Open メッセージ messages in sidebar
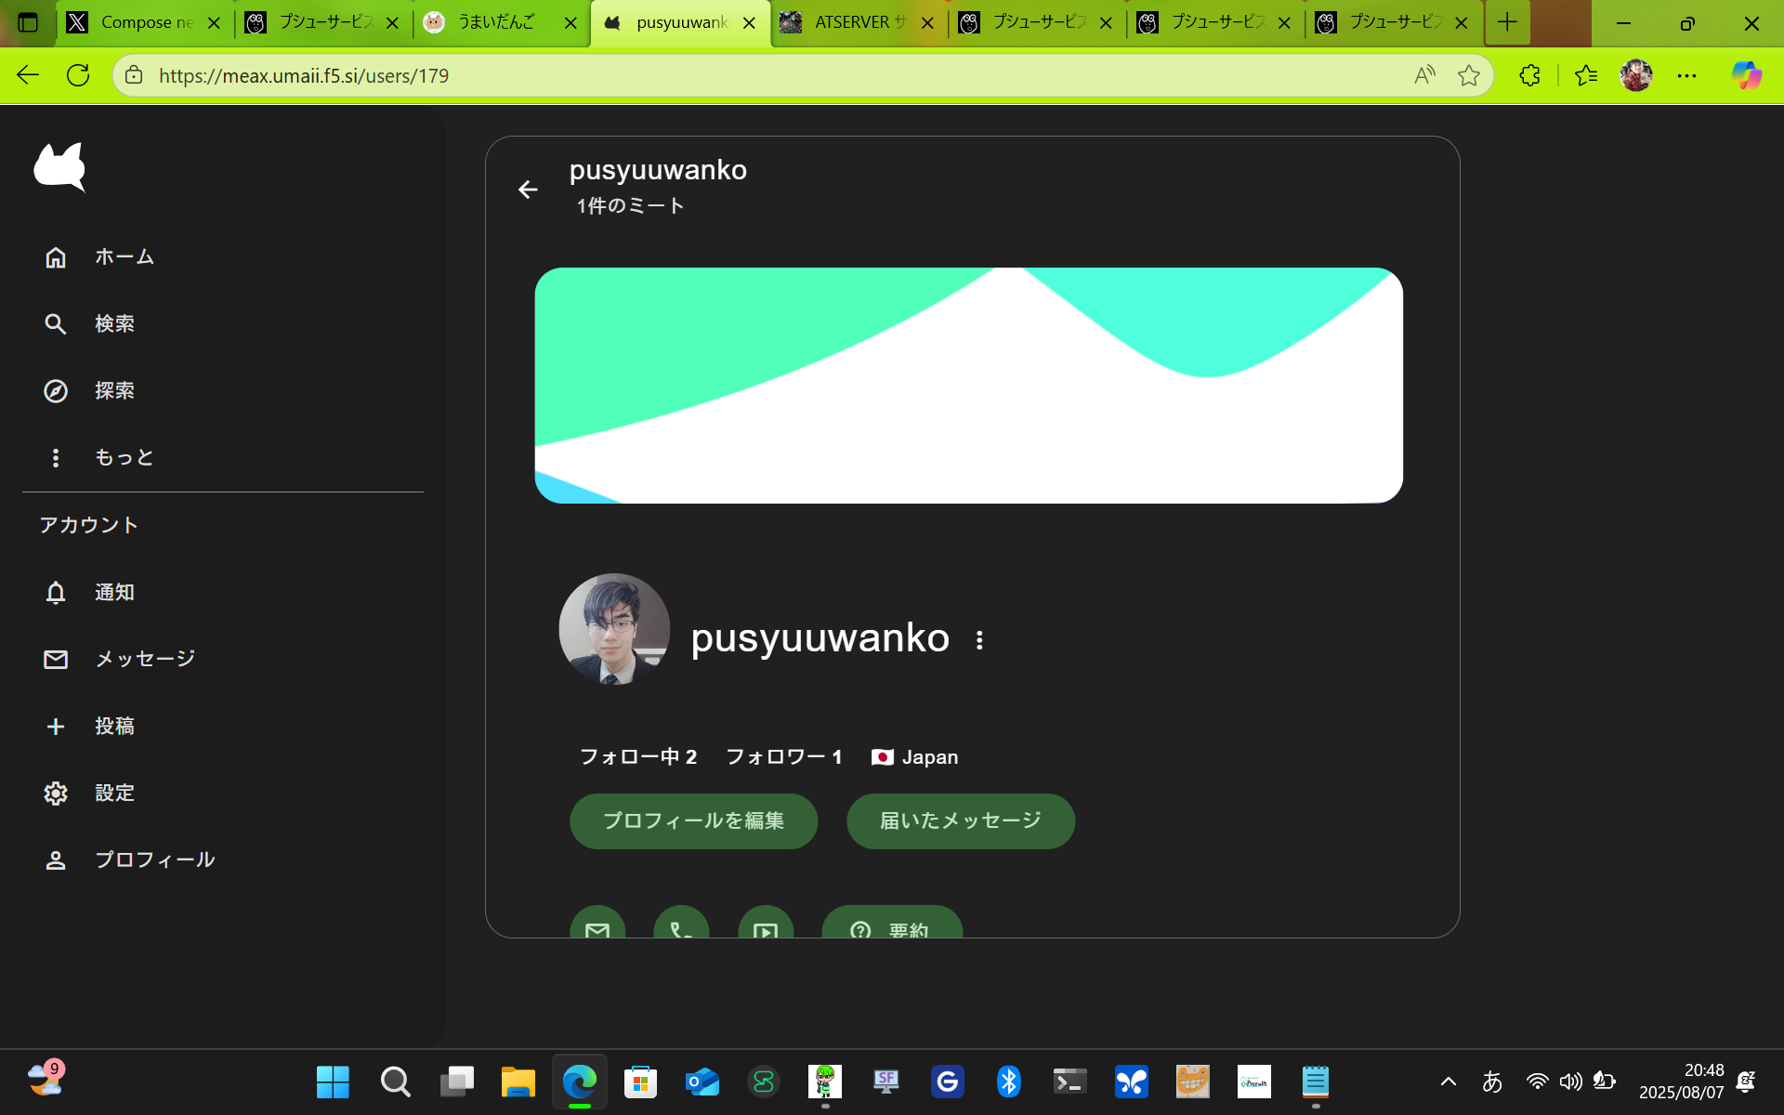The image size is (1784, 1115). pos(120,659)
